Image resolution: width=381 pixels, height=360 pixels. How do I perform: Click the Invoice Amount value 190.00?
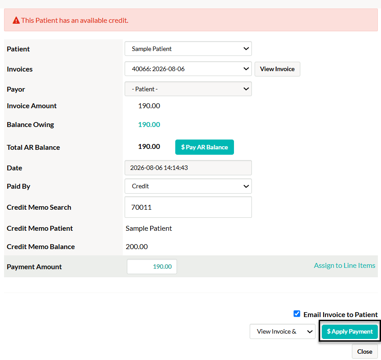tap(149, 106)
